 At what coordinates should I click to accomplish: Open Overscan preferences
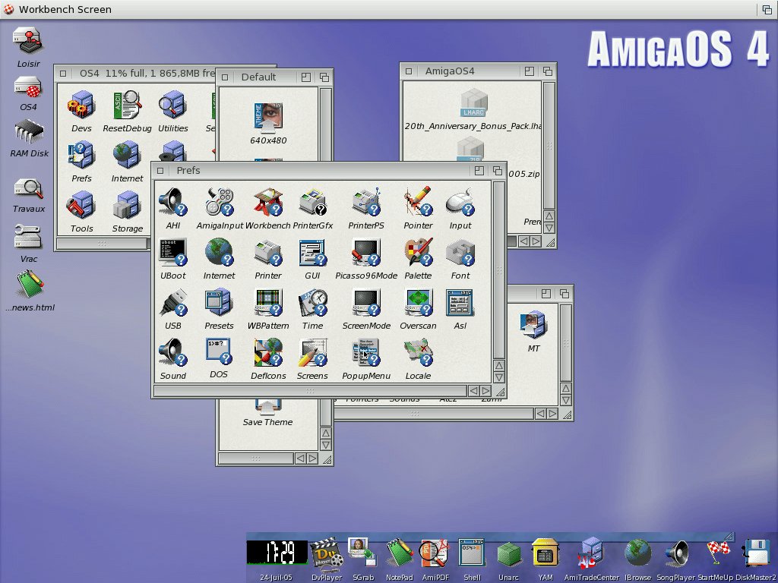pyautogui.click(x=419, y=303)
